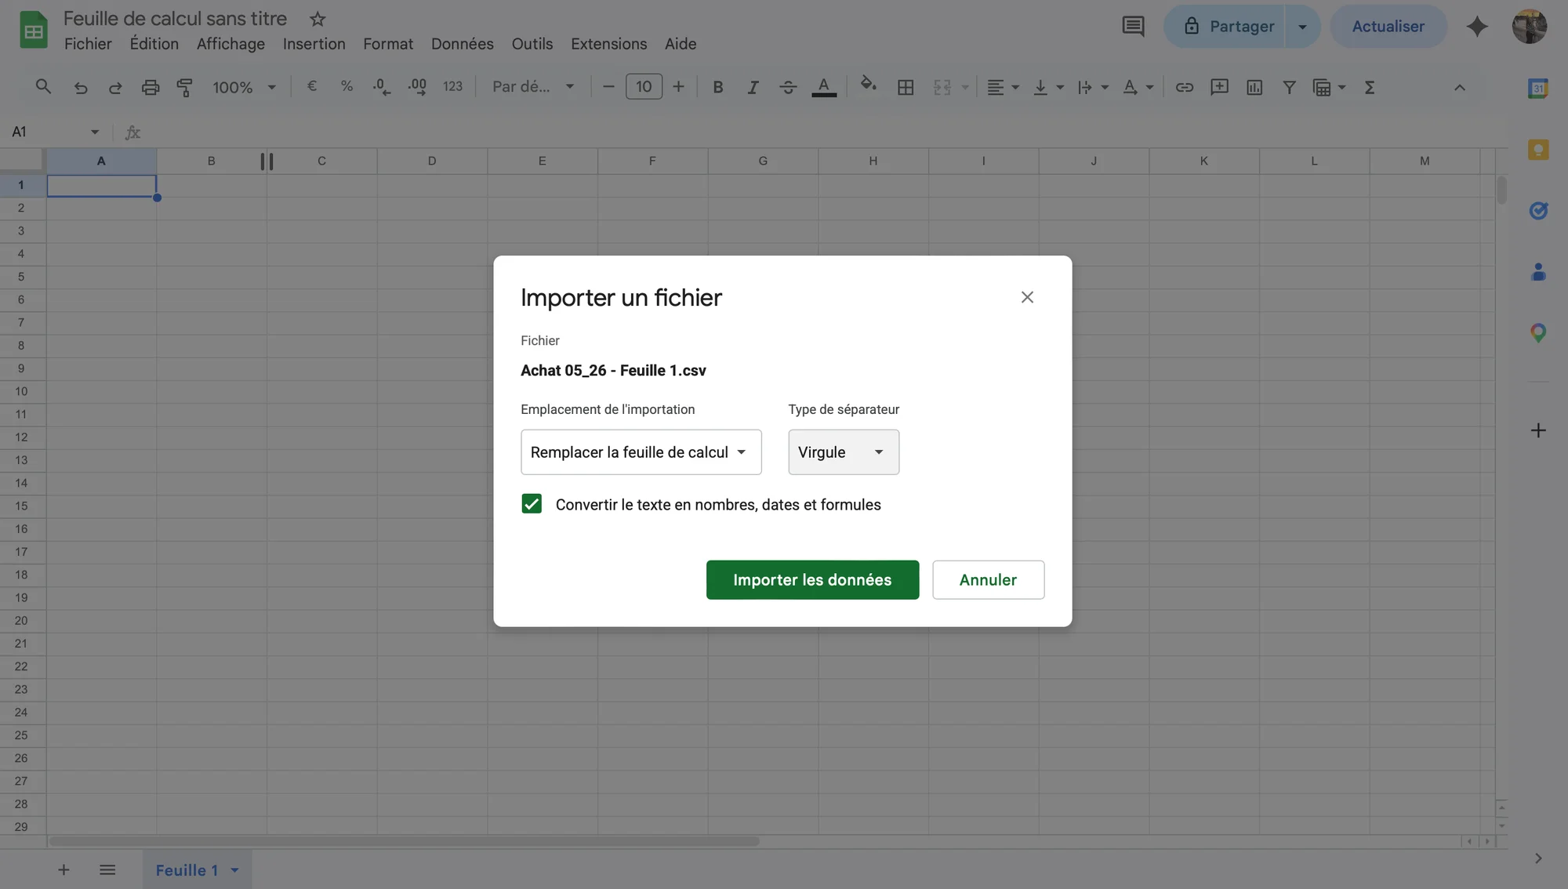Image resolution: width=1568 pixels, height=889 pixels.
Task: Open the Fichier menu
Action: 88,44
